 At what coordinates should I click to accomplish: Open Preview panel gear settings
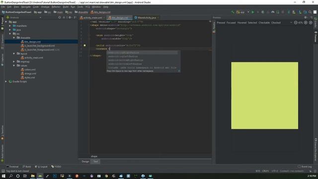tap(306, 17)
